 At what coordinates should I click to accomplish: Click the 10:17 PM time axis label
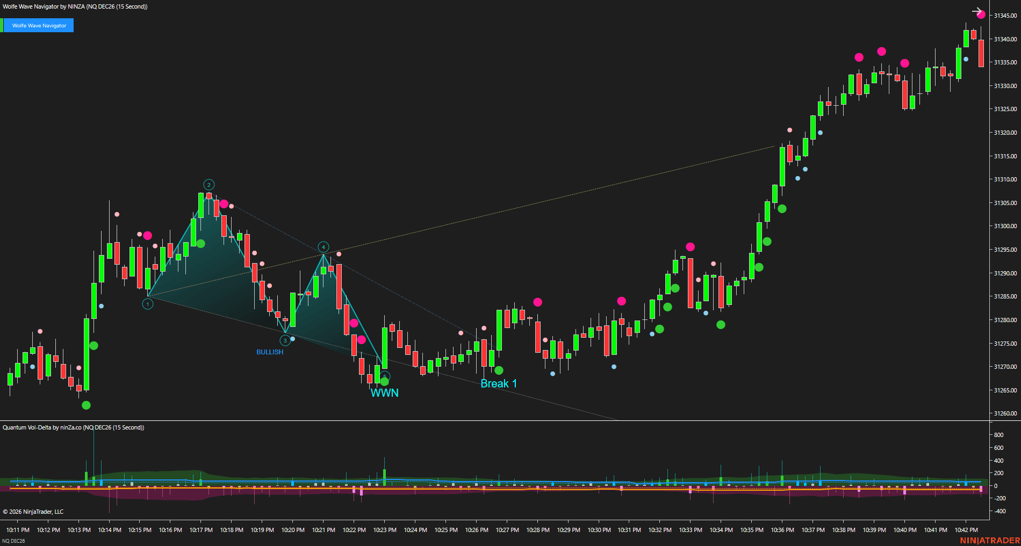click(201, 530)
